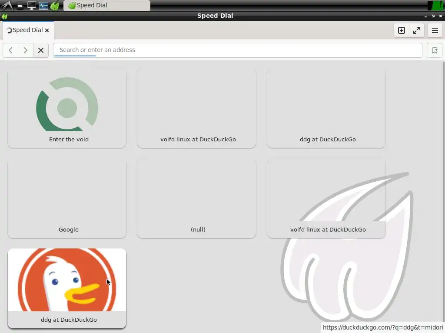Click the search or address field
The height and width of the screenshot is (333, 445).
[x=238, y=50]
